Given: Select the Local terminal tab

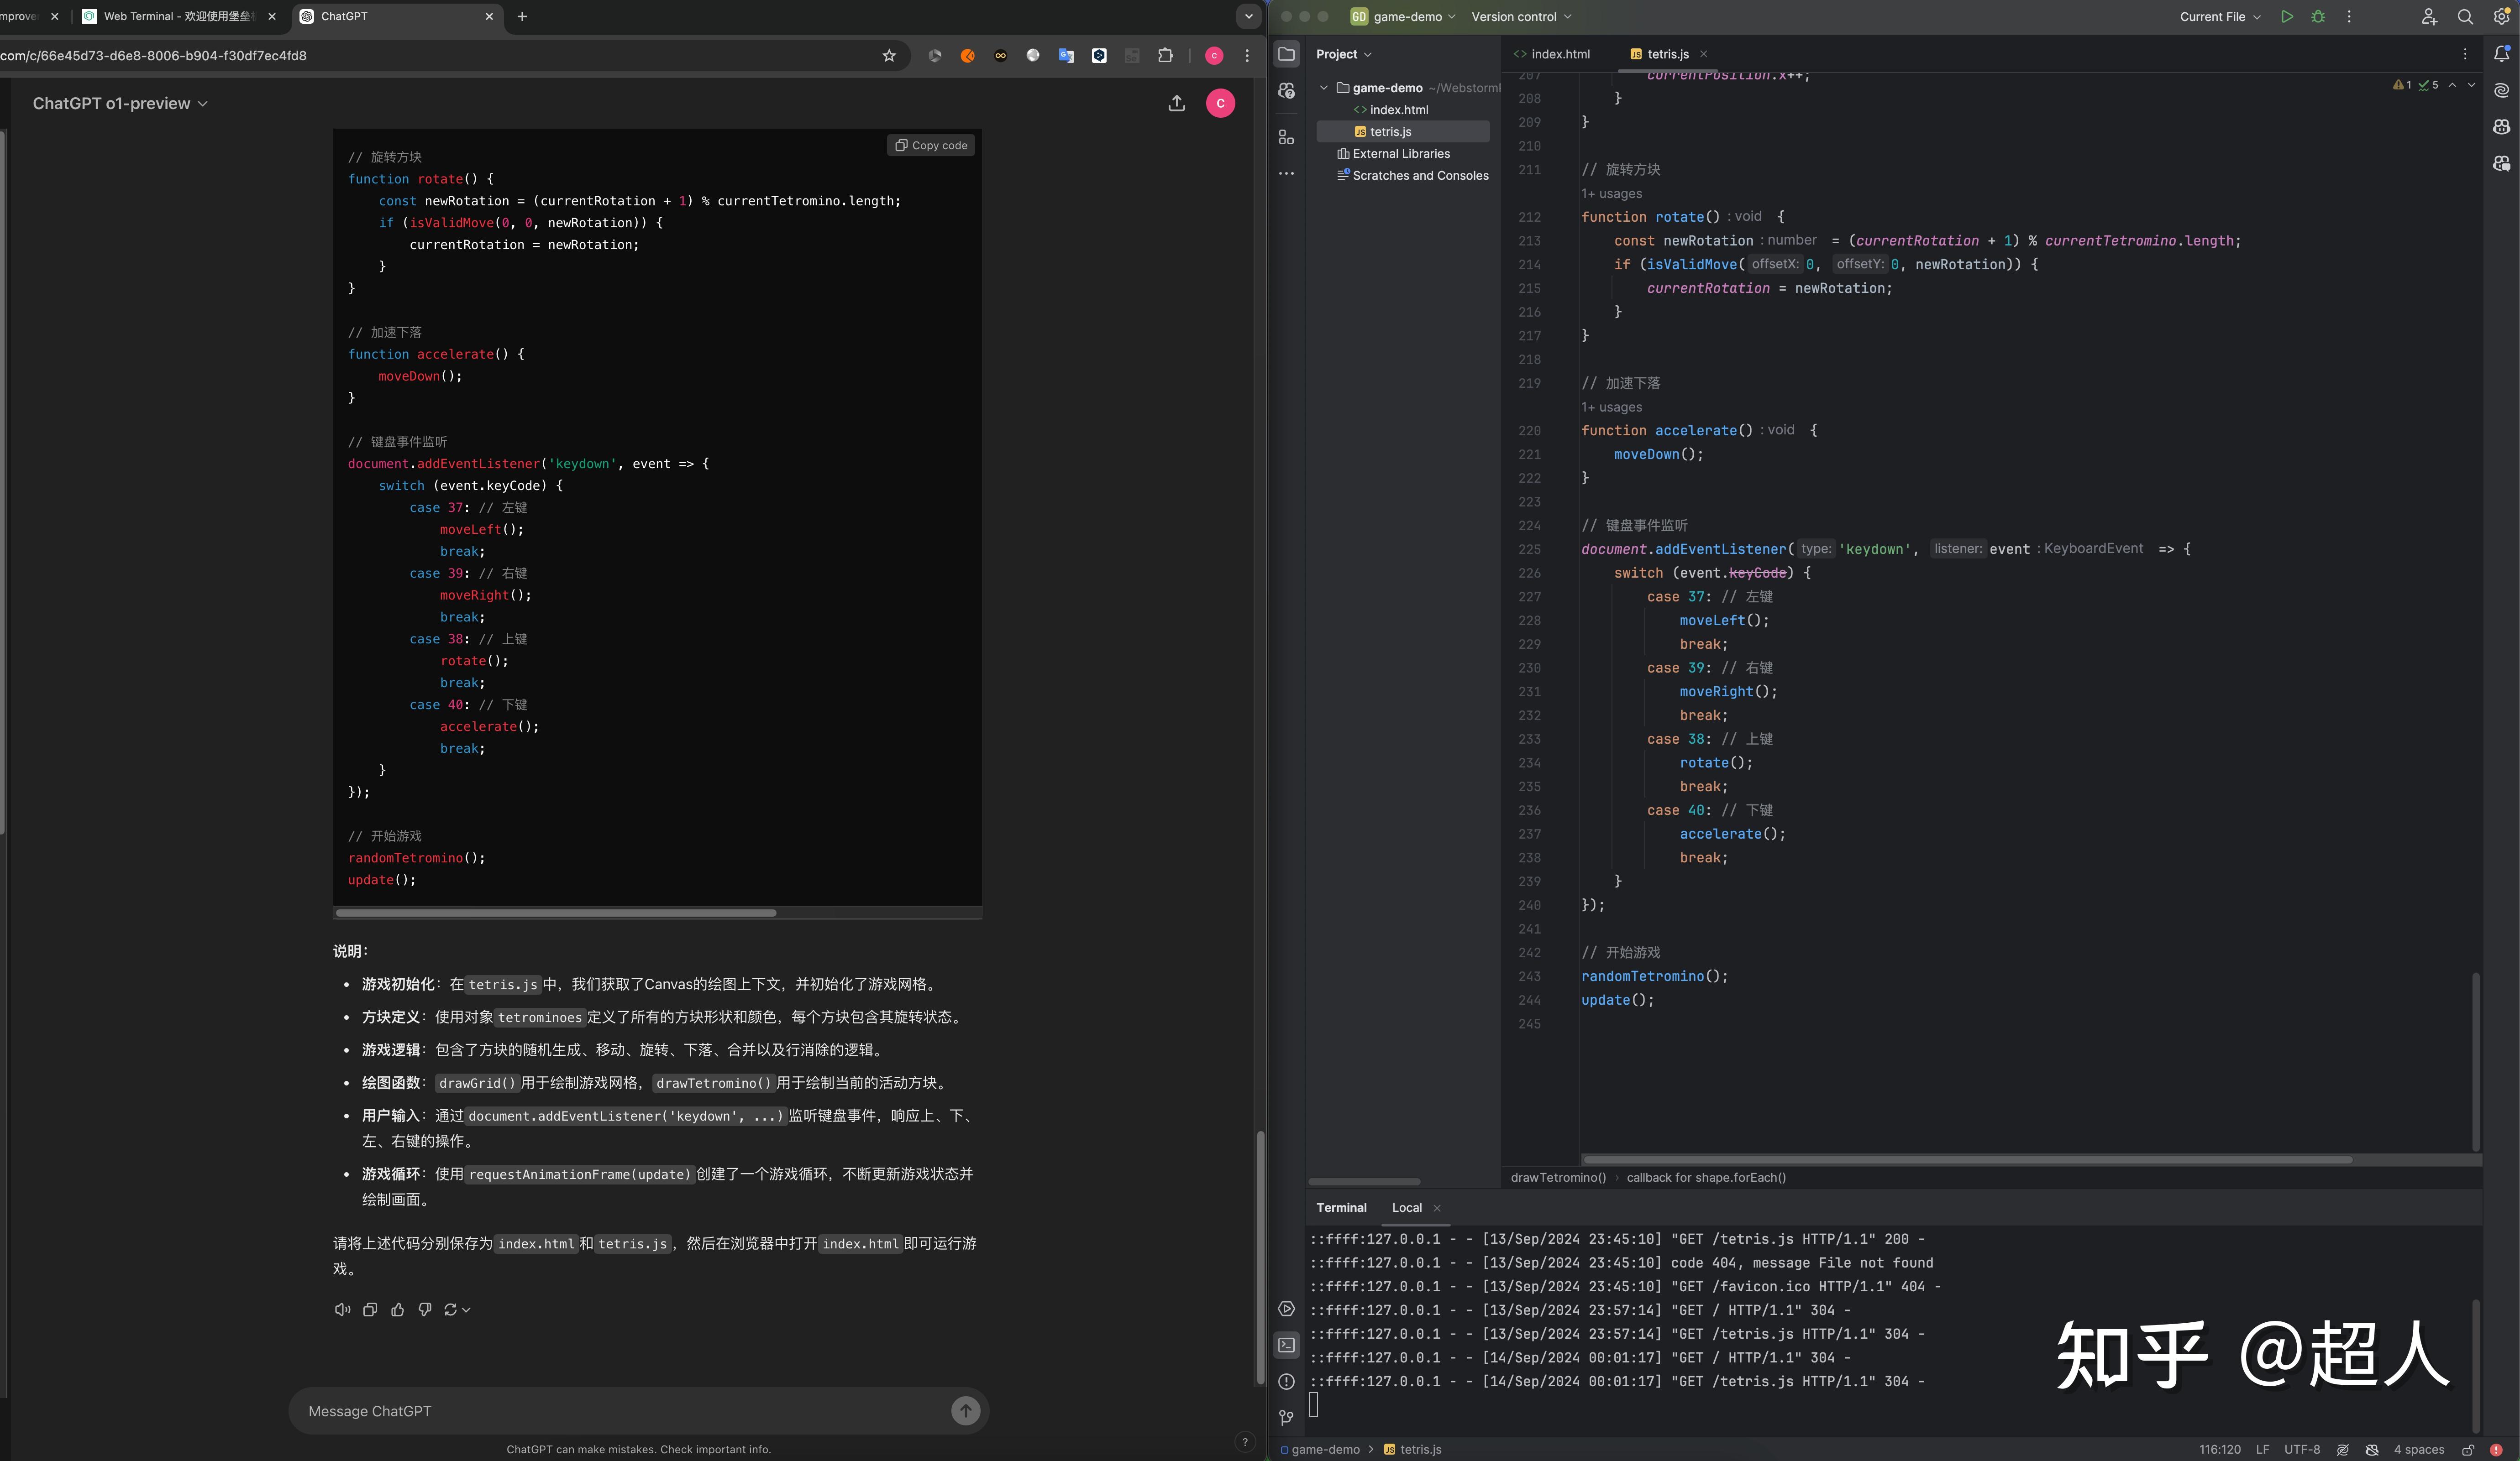Looking at the screenshot, I should click(1406, 1207).
